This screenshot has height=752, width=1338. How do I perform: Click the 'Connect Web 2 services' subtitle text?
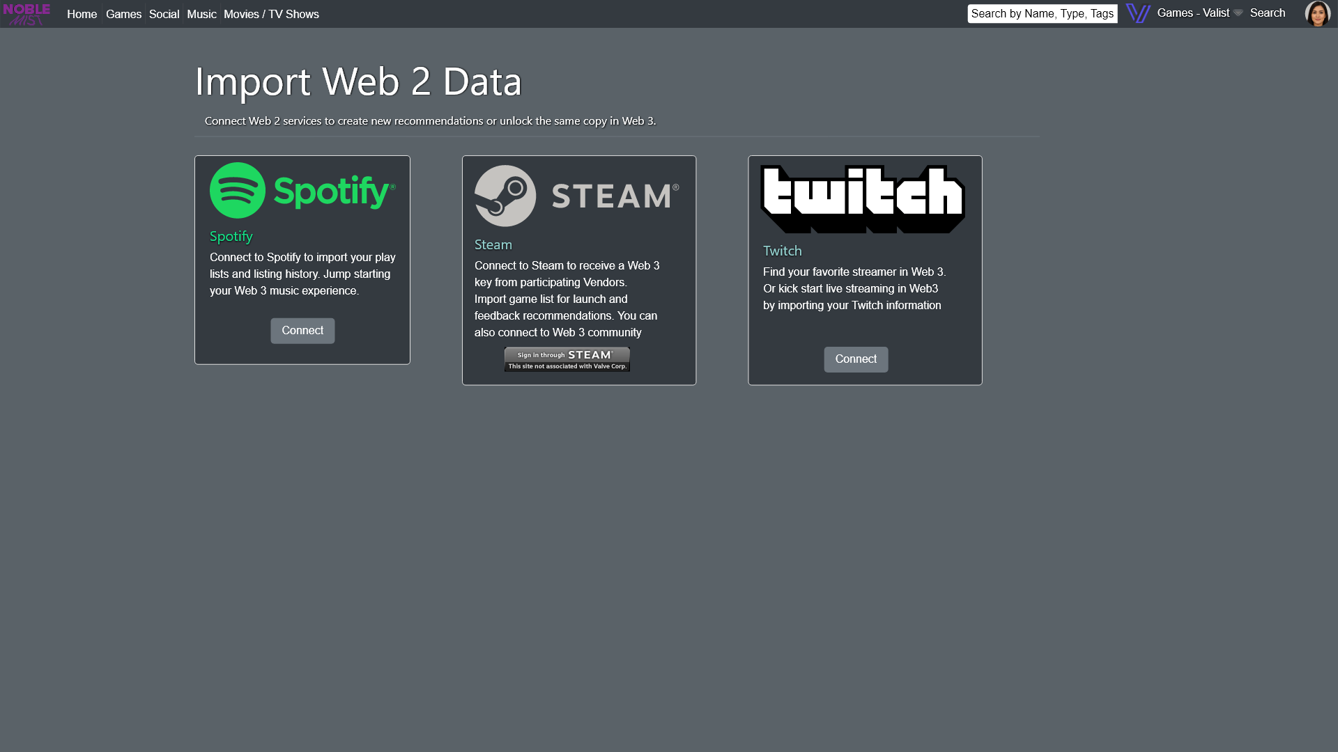coord(430,121)
